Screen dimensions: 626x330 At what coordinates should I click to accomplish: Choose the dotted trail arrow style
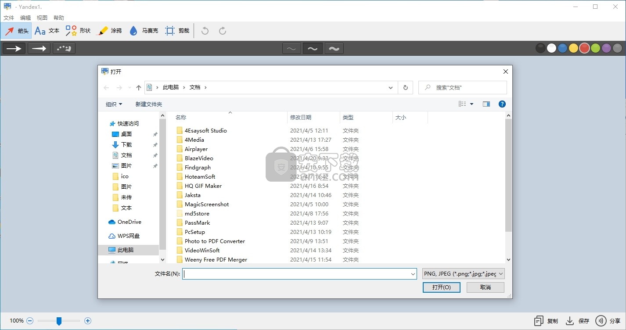point(64,48)
